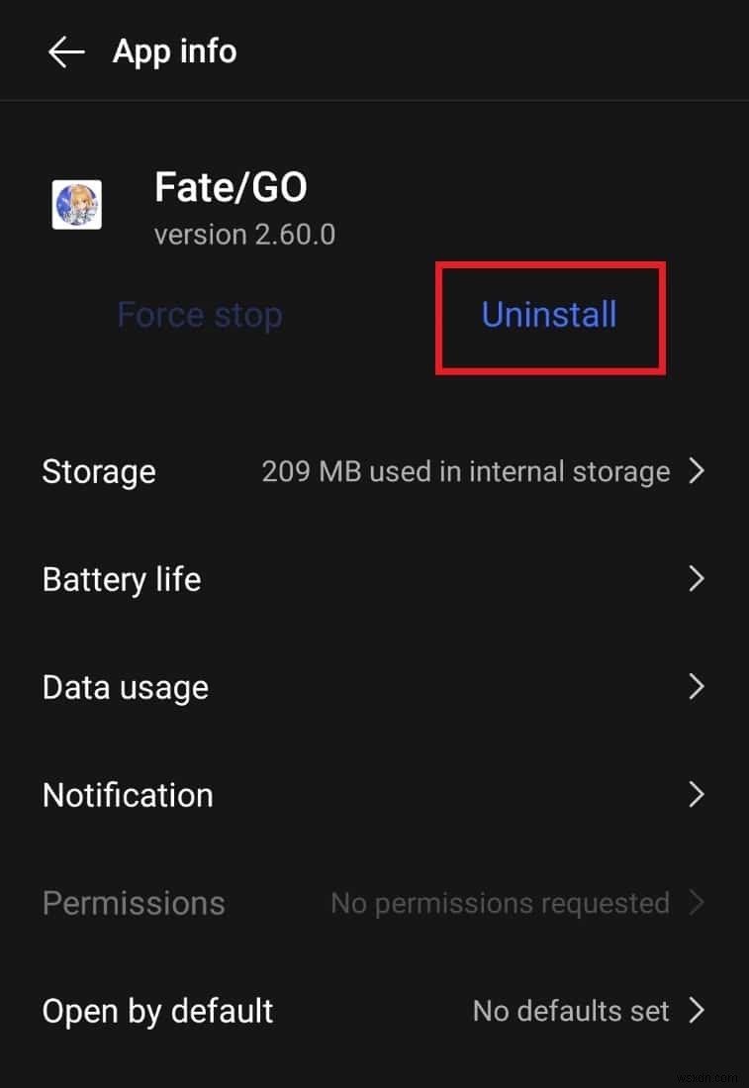
Task: Tap the Notification chevron arrow
Action: (697, 795)
